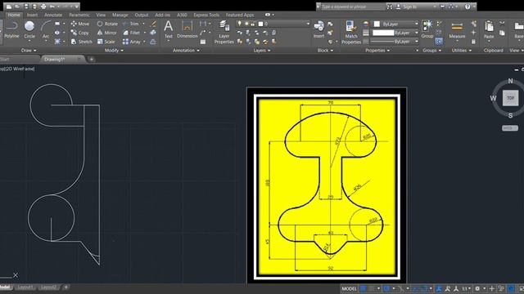
Task: Click the Stretch tool in Modify
Action: [x=82, y=42]
